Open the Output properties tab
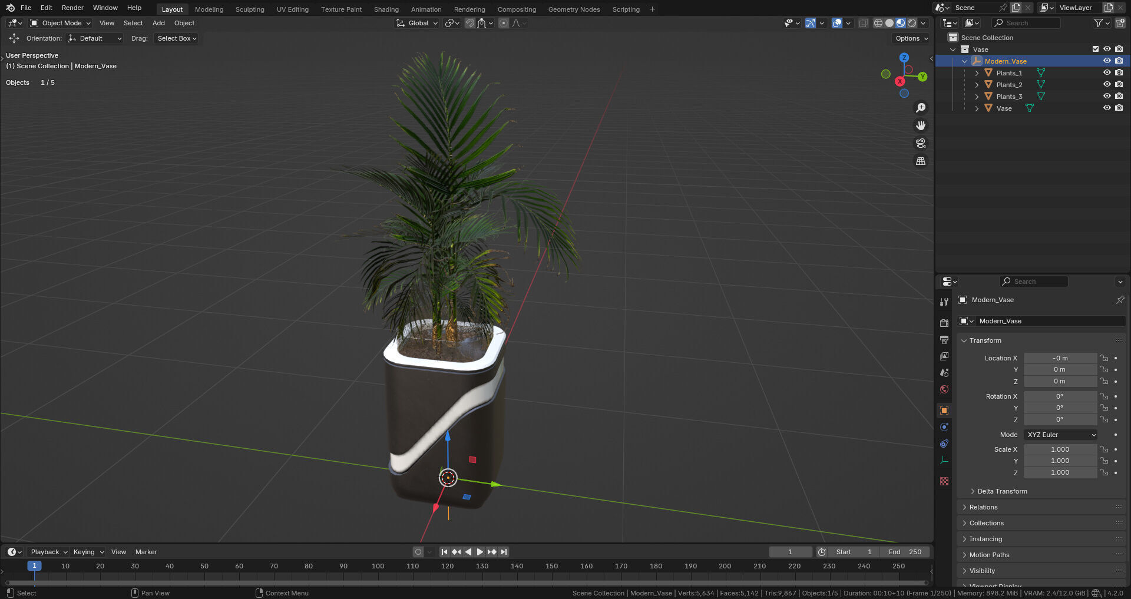 click(x=944, y=340)
